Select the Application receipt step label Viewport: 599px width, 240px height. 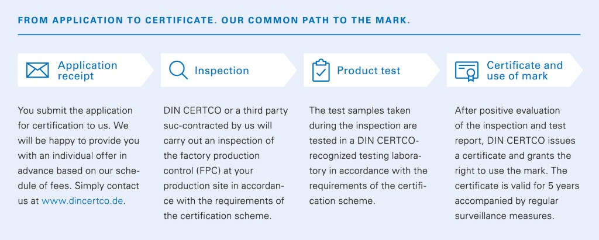tap(88, 71)
